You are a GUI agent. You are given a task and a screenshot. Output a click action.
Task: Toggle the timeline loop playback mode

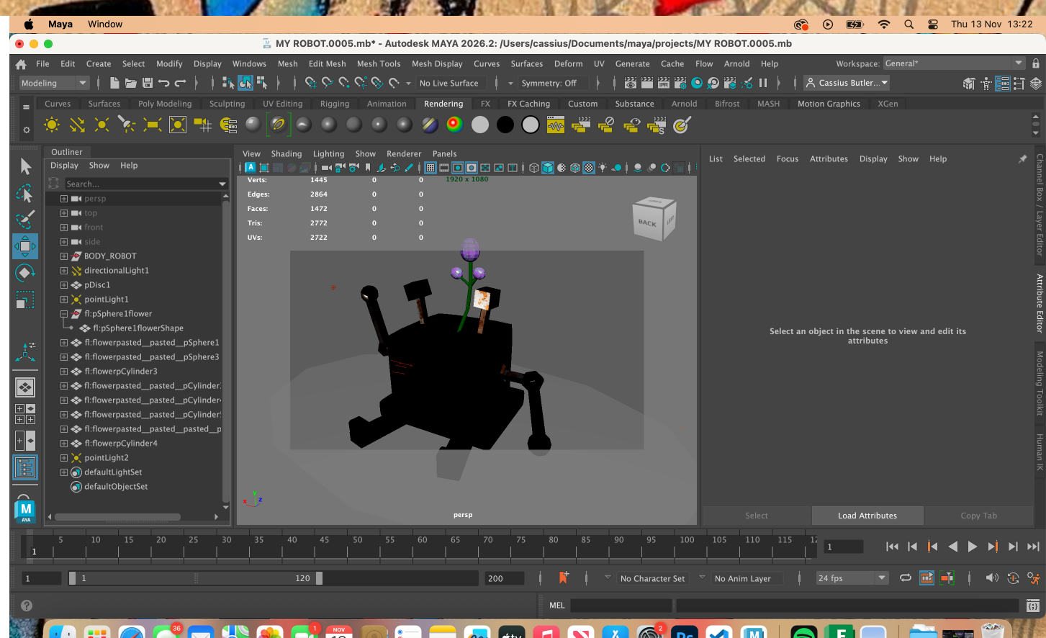pos(906,578)
